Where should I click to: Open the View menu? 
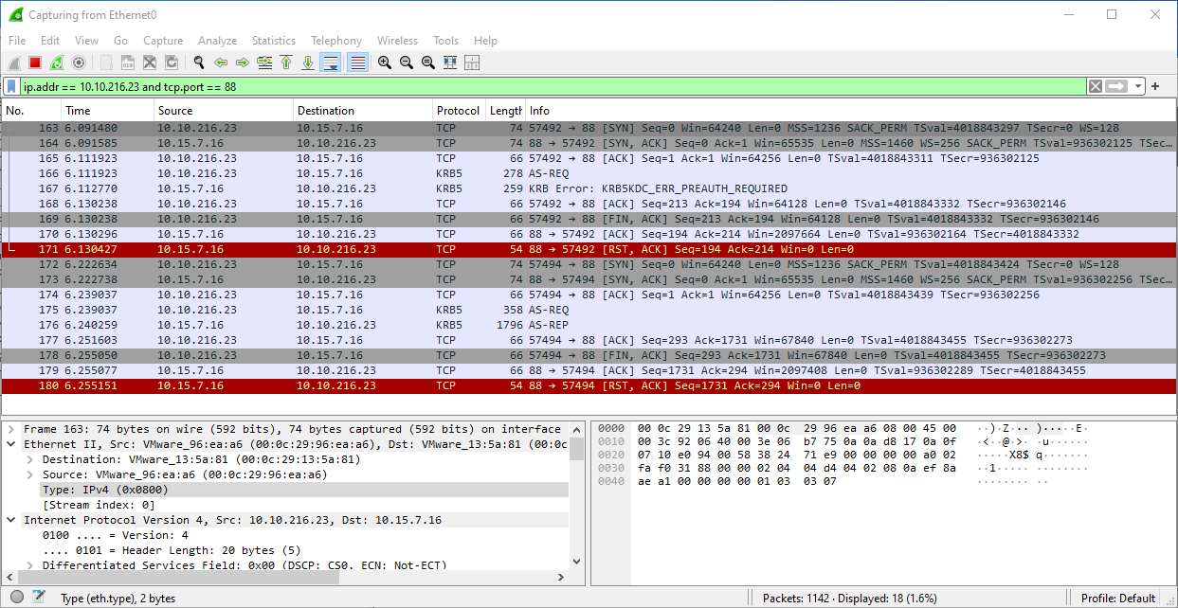pos(86,41)
